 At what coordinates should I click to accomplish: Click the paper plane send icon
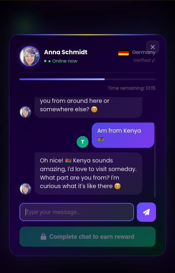[x=146, y=212]
